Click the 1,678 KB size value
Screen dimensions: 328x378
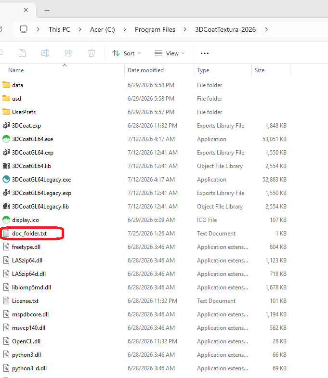pos(276,287)
